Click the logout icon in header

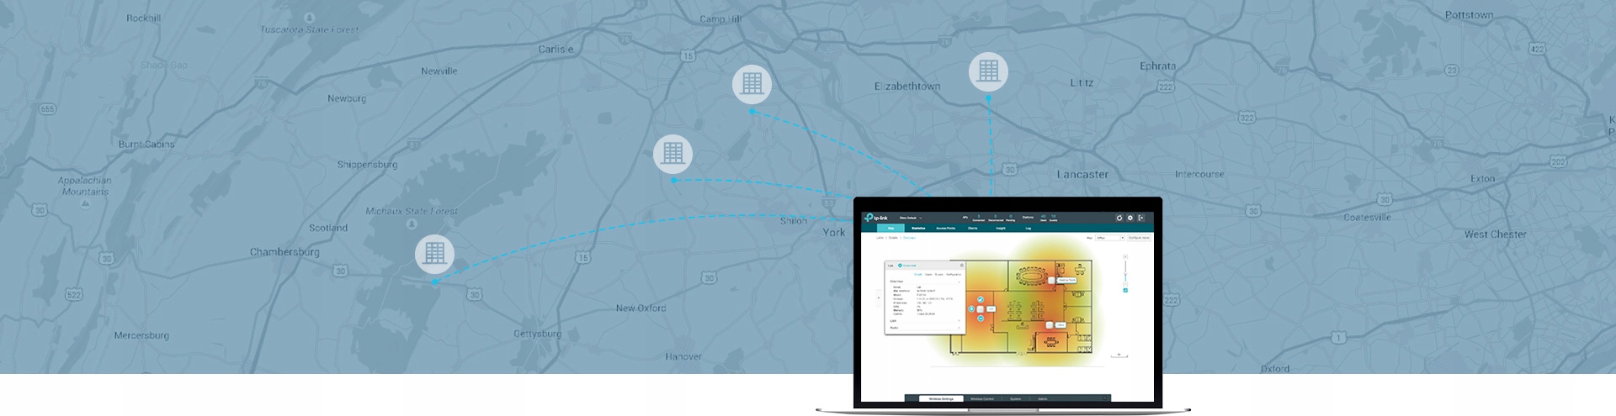click(1141, 218)
